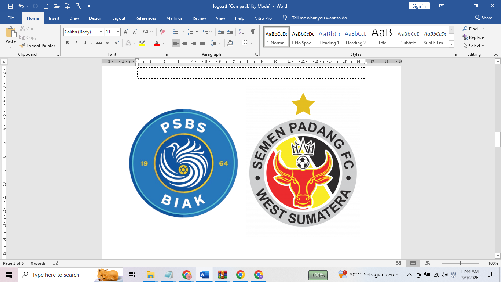Click the Sort A-Z icon
The height and width of the screenshot is (282, 501).
[241, 32]
